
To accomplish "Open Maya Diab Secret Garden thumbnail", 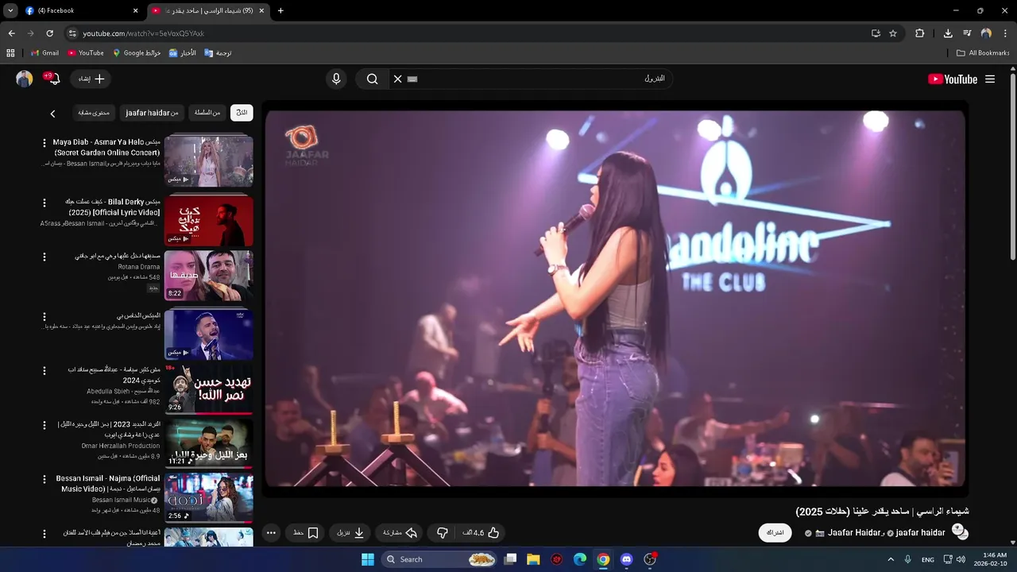I will click(x=209, y=161).
